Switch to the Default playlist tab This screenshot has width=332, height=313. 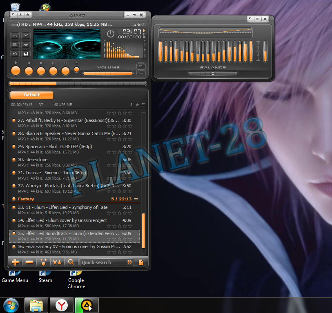pyautogui.click(x=31, y=95)
